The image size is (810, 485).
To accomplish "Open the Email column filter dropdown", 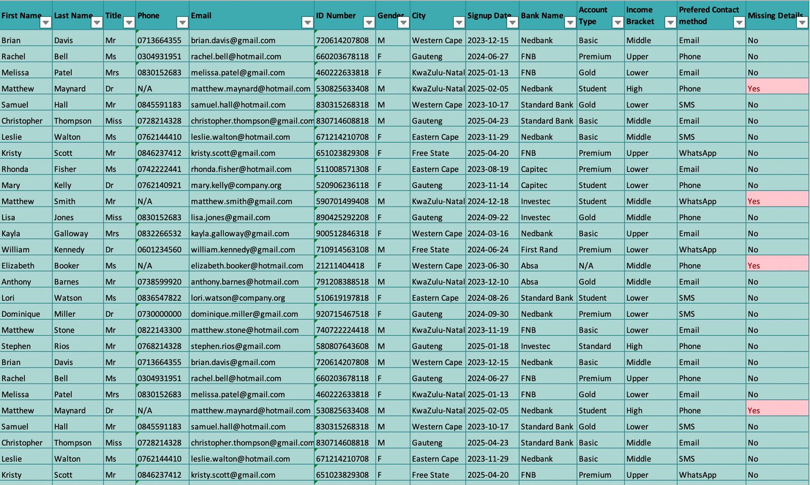I will [307, 22].
